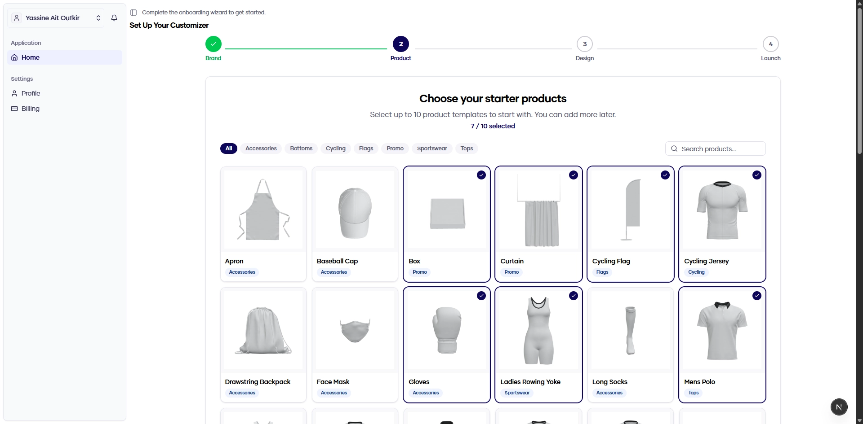The height and width of the screenshot is (424, 863).
Task: Click the Design step label
Action: tap(585, 58)
